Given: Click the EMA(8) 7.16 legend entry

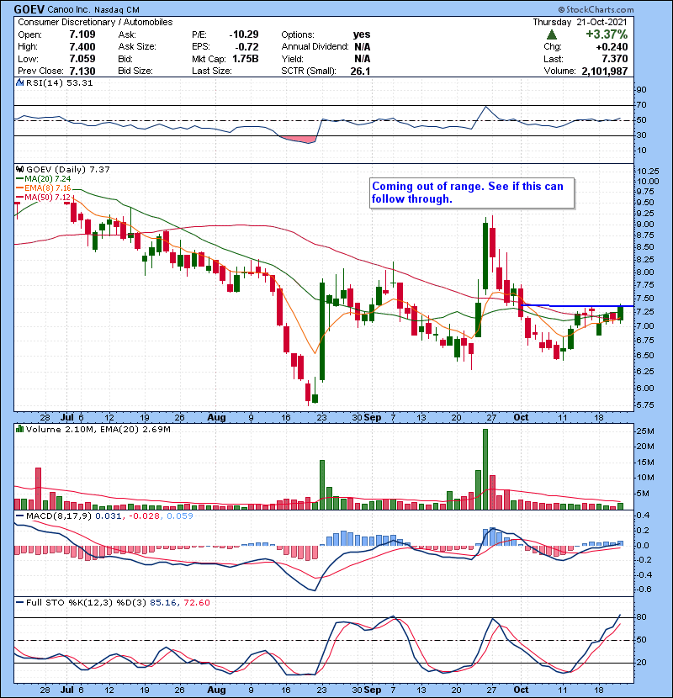Looking at the screenshot, I should pyautogui.click(x=43, y=188).
